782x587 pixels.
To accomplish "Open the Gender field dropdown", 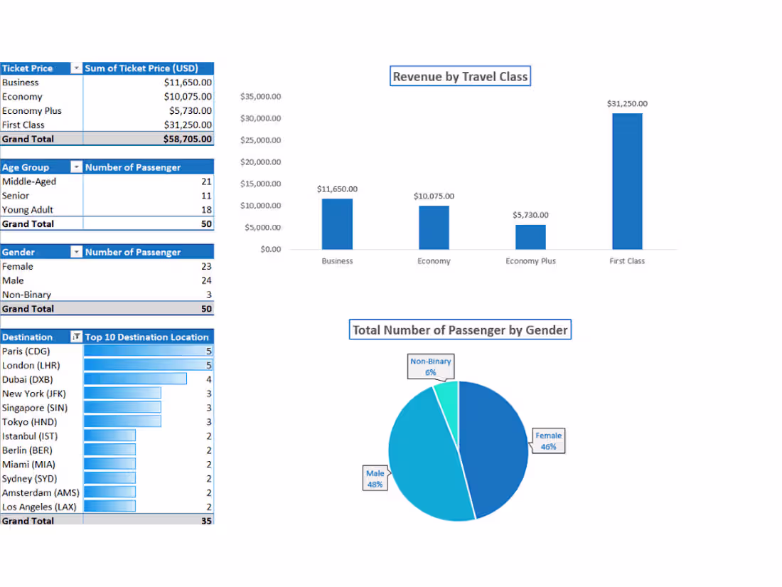I will click(77, 251).
